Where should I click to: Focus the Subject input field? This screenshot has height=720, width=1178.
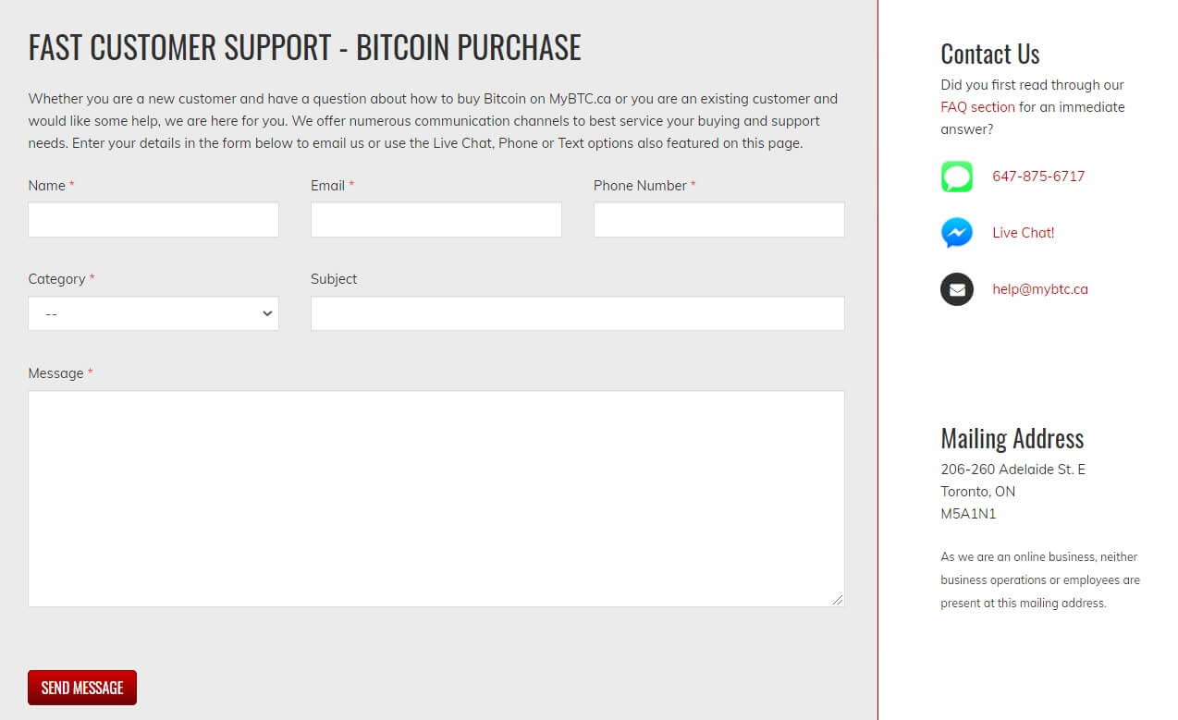[578, 313]
